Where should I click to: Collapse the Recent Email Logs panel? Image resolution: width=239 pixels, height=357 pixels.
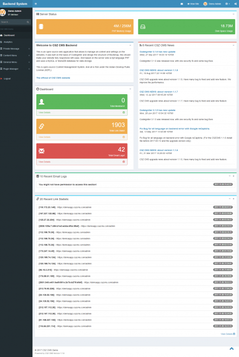pos(230,176)
